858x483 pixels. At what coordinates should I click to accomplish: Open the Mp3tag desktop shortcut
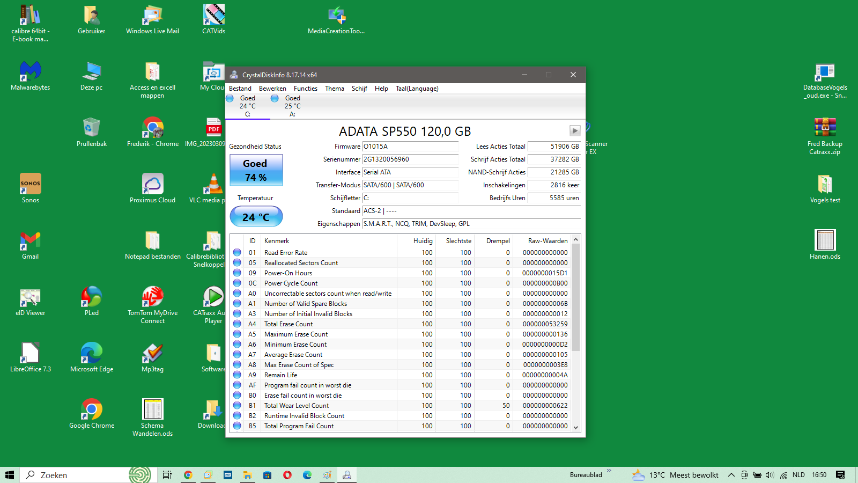[x=153, y=358]
